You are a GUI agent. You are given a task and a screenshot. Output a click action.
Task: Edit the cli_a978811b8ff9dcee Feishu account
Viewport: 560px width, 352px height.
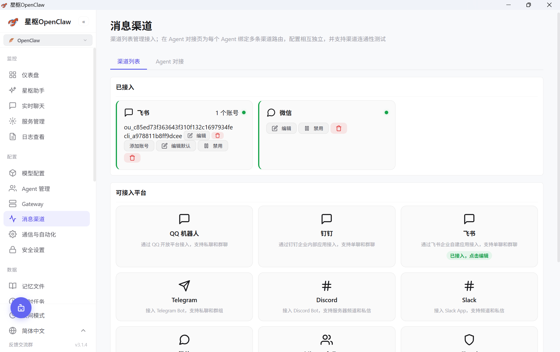tap(197, 136)
